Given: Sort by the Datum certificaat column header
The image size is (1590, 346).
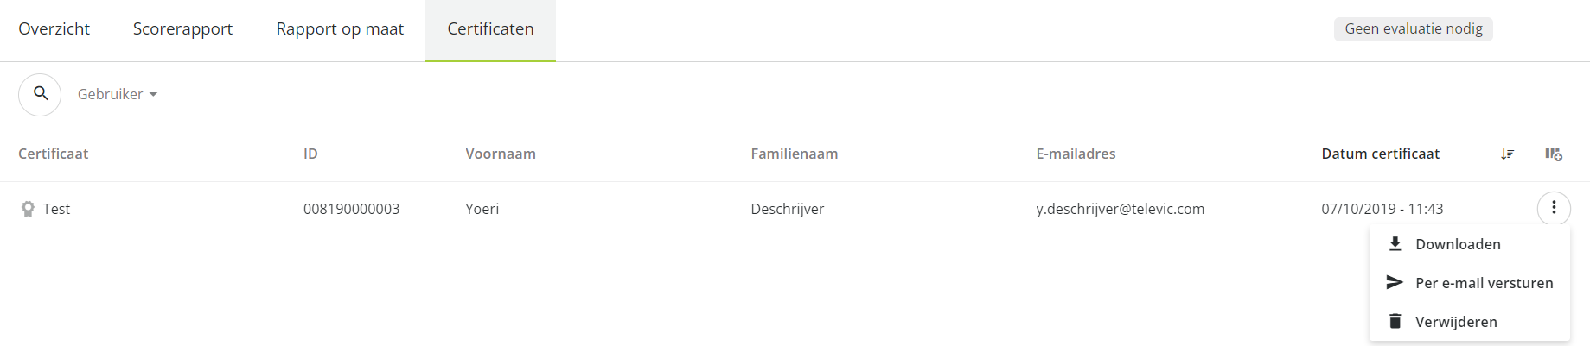Looking at the screenshot, I should click(1380, 154).
